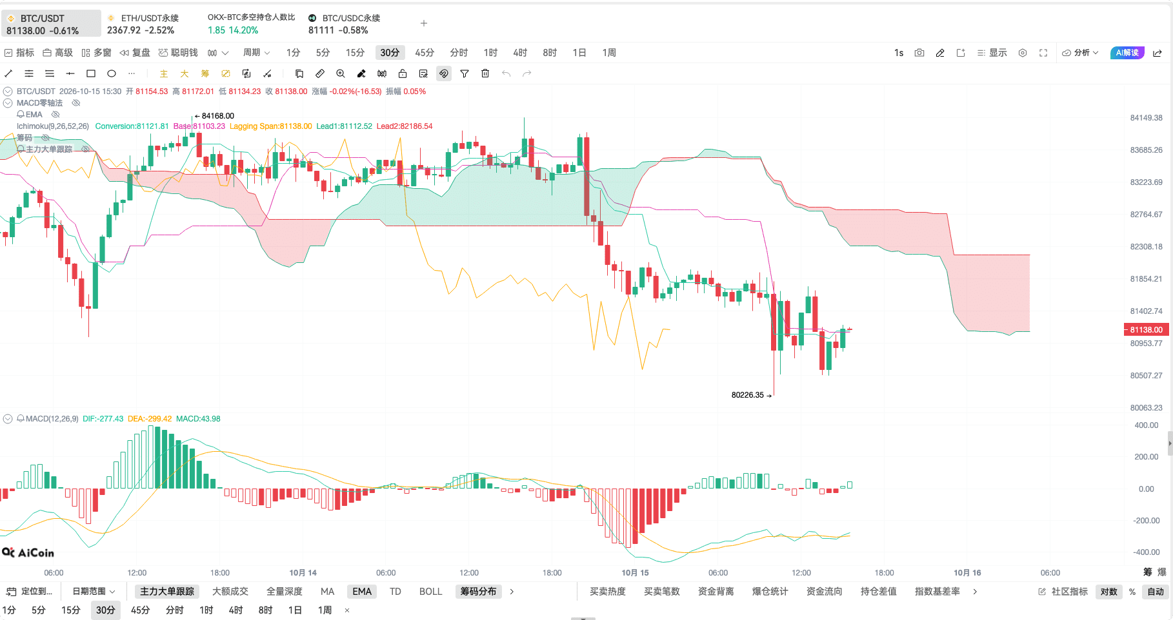The image size is (1173, 620).
Task: Click the undo arrow icon
Action: pyautogui.click(x=506, y=73)
